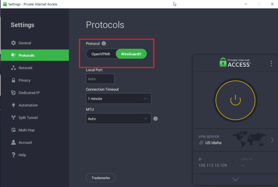Open the Connection Timeout dropdown
The height and width of the screenshot is (187, 278).
[118, 98]
